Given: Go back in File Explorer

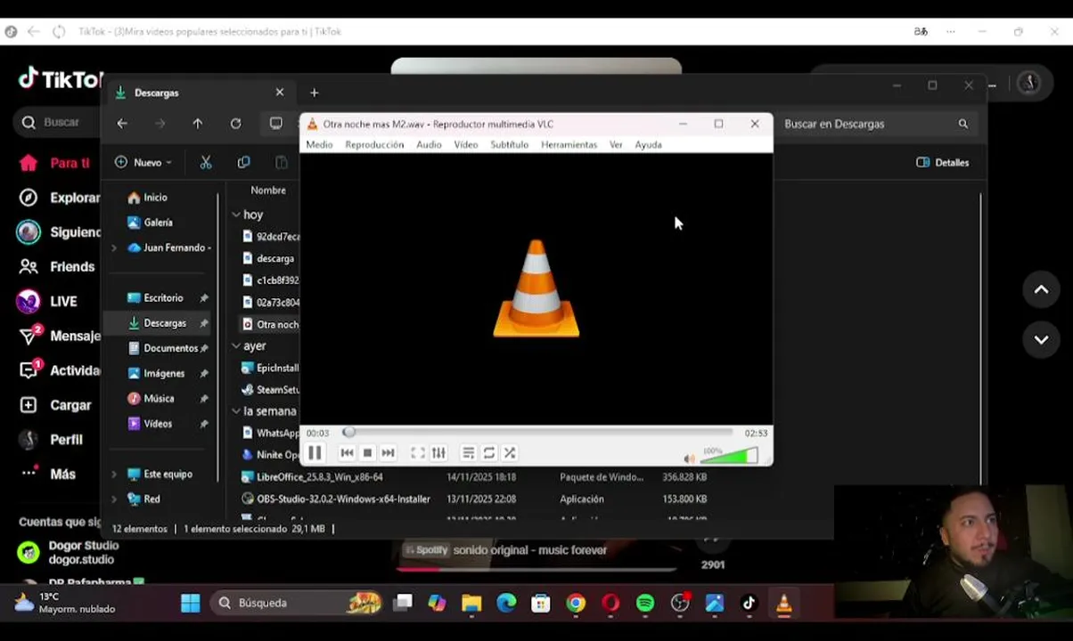Looking at the screenshot, I should tap(122, 124).
